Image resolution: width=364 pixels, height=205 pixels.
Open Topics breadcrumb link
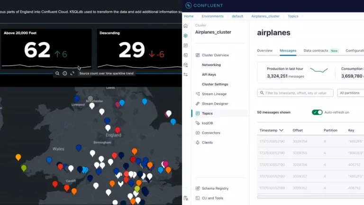tap(293, 16)
